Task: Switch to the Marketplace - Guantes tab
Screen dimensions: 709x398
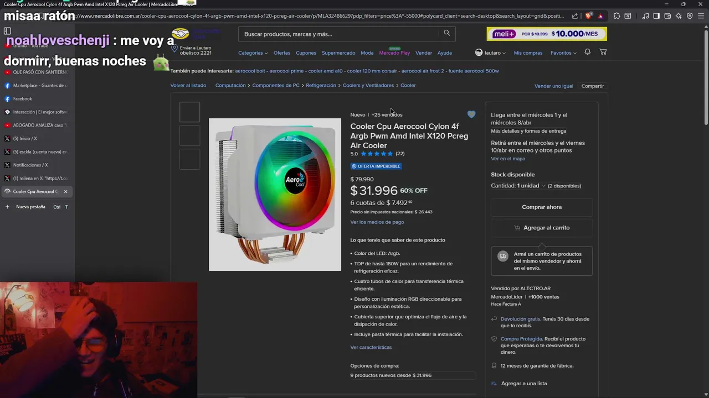Action: 37,86
